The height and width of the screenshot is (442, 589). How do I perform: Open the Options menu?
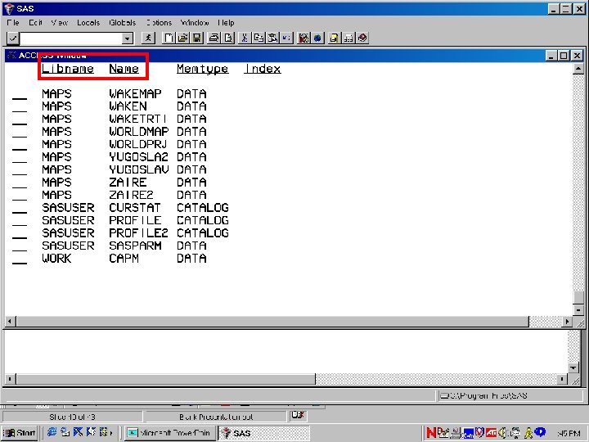click(160, 23)
